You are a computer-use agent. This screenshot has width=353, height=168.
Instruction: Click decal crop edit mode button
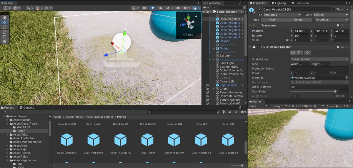click(300, 53)
